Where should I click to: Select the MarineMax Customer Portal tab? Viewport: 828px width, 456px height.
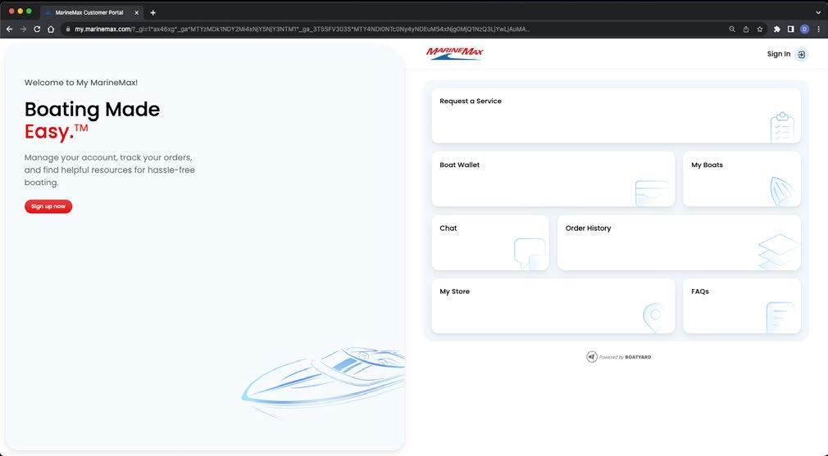[91, 12]
